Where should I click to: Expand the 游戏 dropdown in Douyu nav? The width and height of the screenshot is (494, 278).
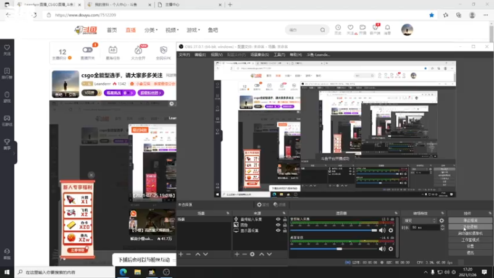(193, 30)
